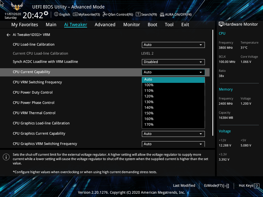Open CPU Graphics Current Capability dropdown
Viewport: 263px width, 197px height.
pyautogui.click(x=173, y=134)
